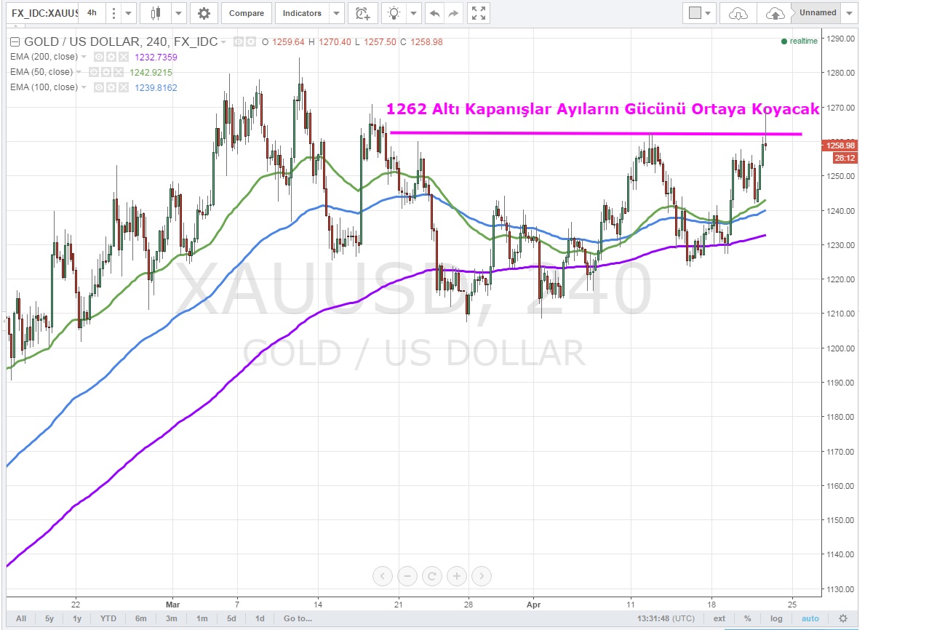Hide the EMA (200, close) indicator
The image size is (929, 630).
coord(98,57)
